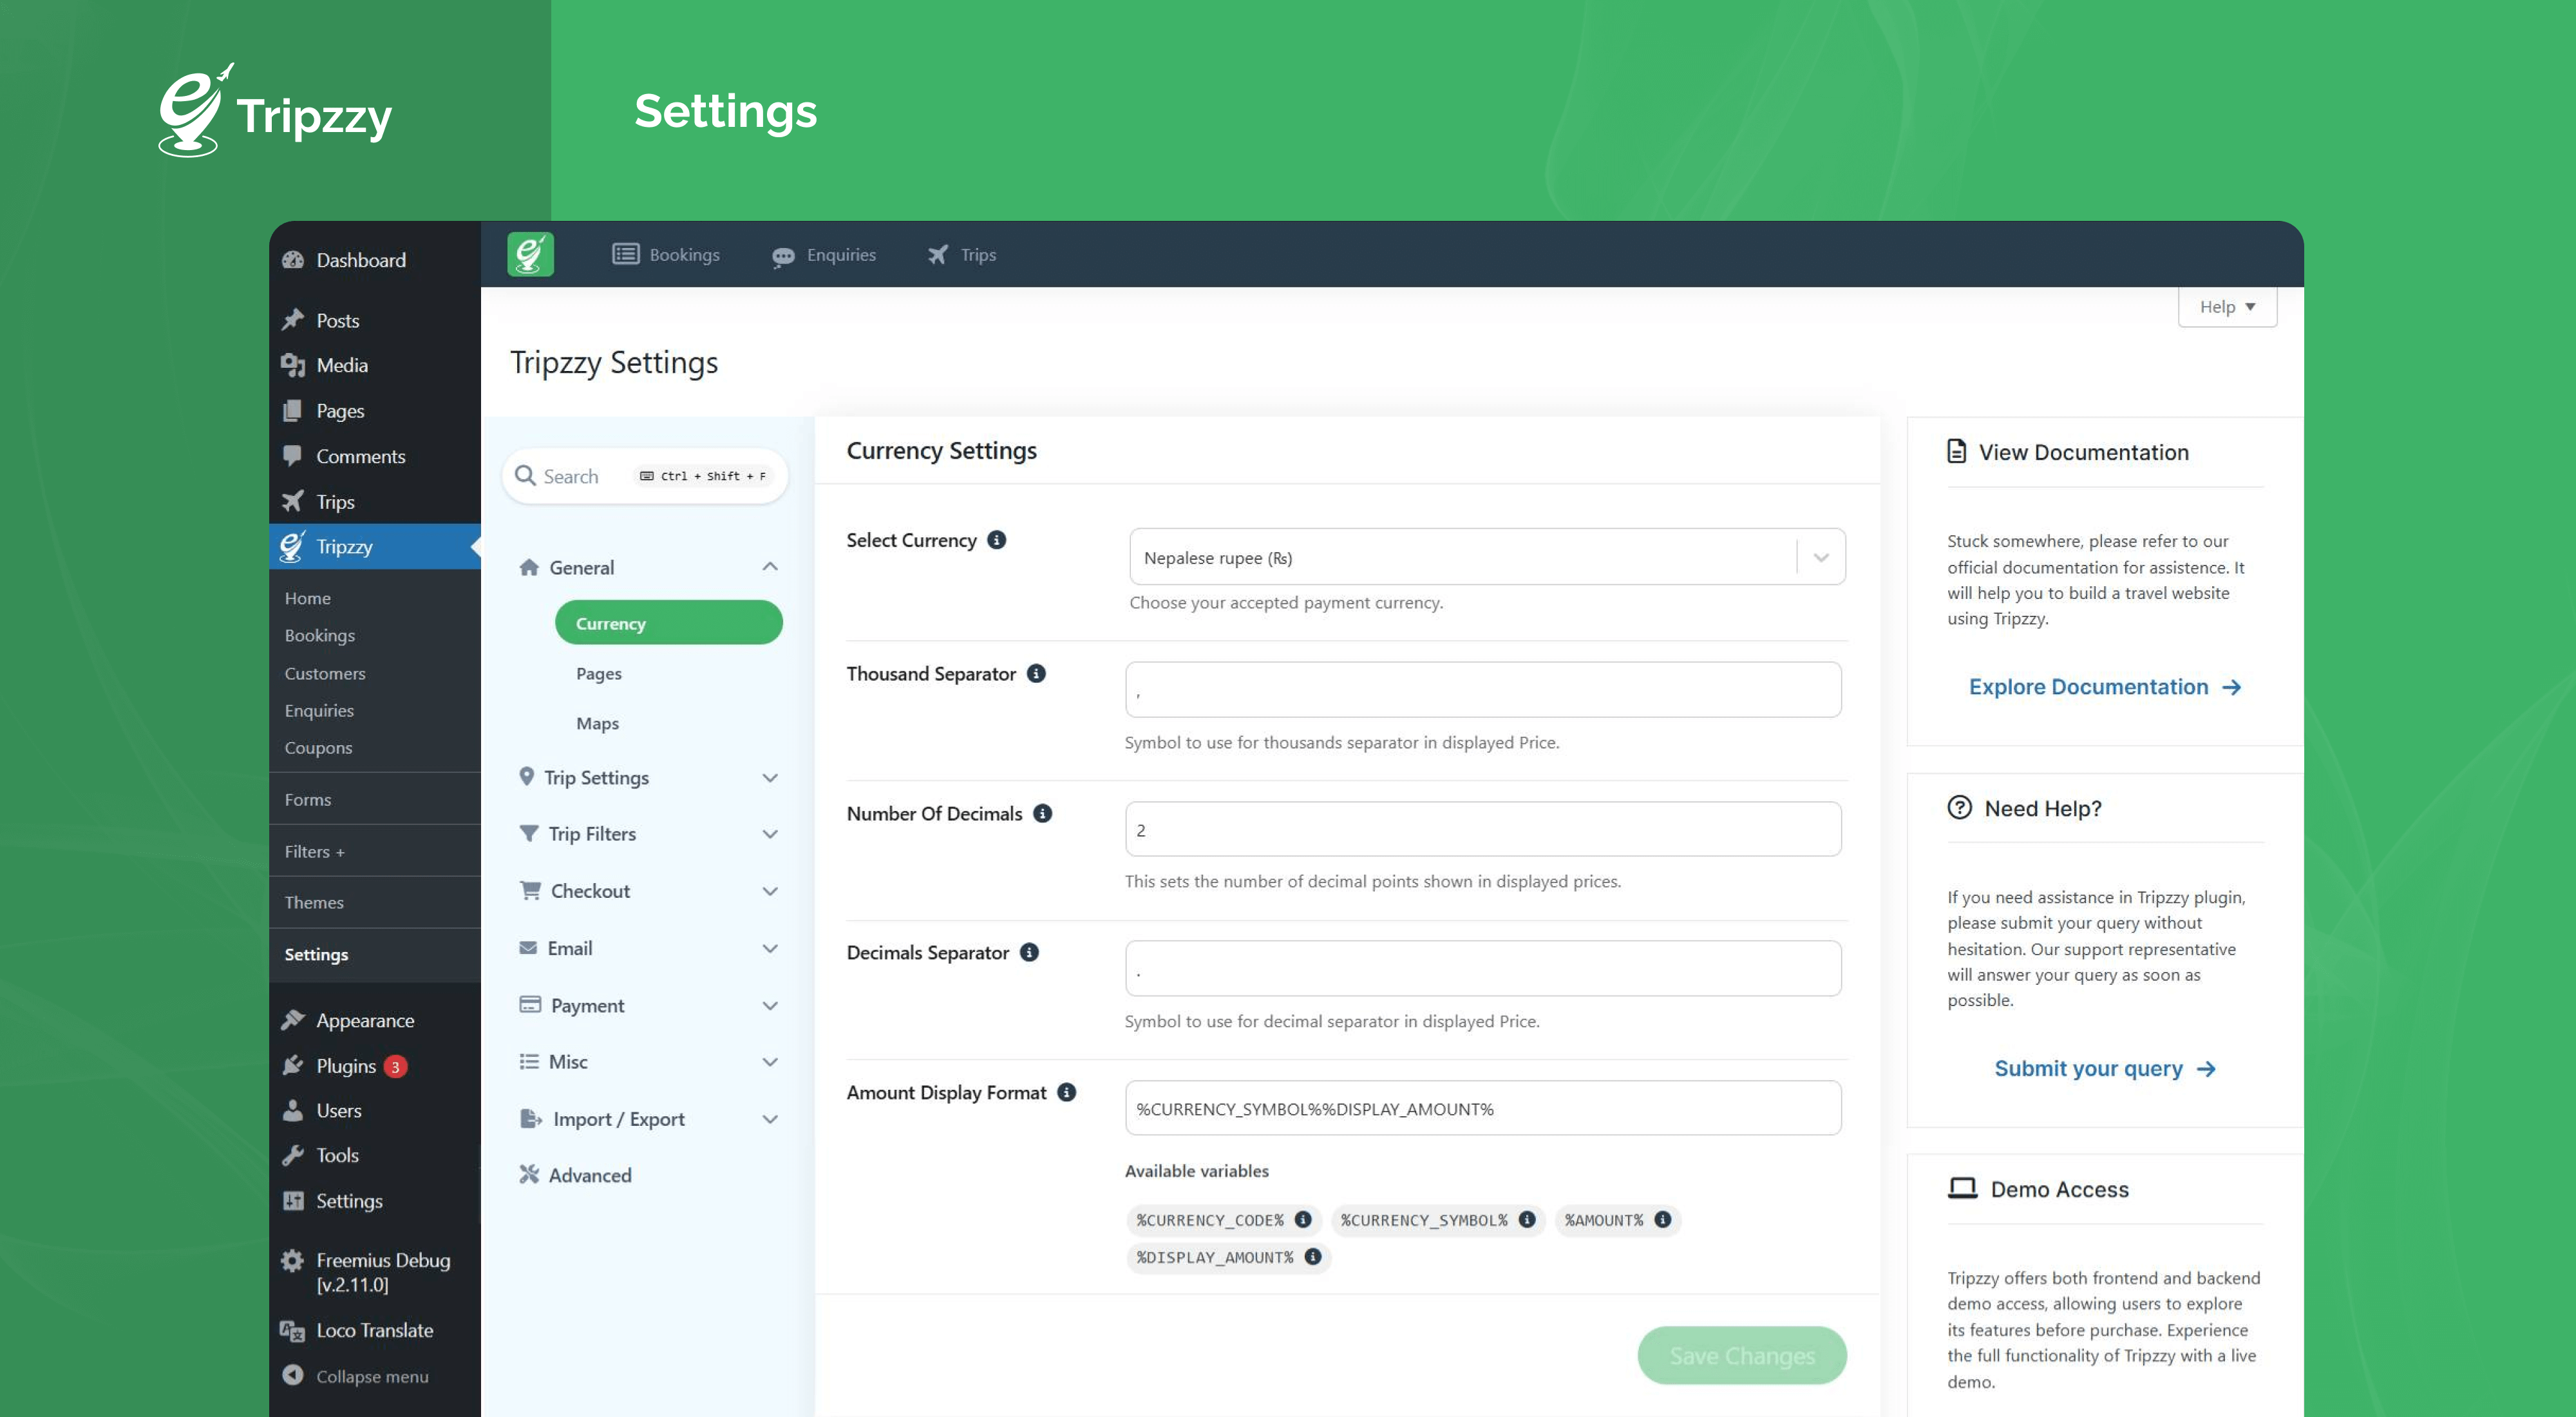Click the Tripzzy logo icon in top bar
Viewport: 2576px width, 1417px height.
point(530,254)
